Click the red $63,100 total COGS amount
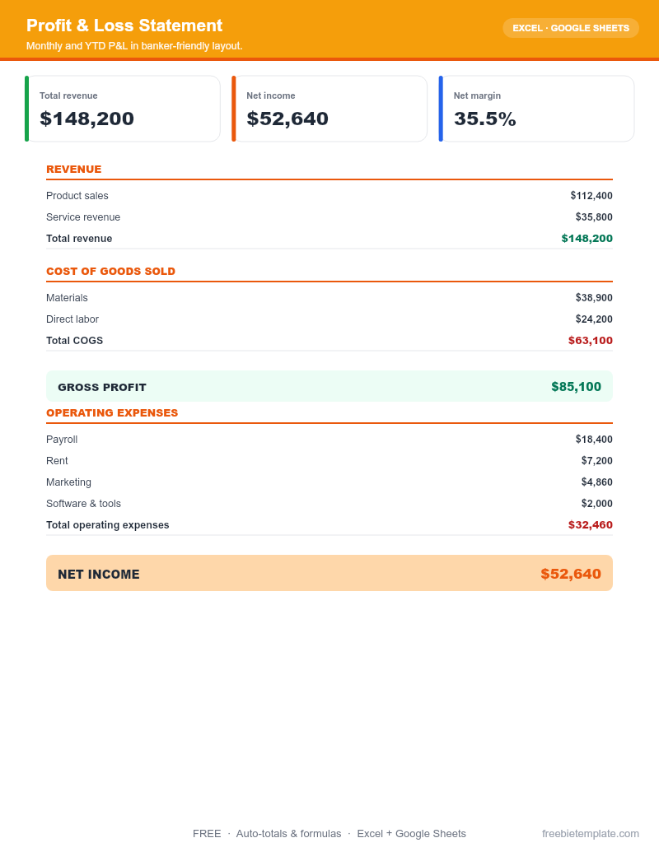Viewport: 659px width, 852px height. tap(590, 341)
